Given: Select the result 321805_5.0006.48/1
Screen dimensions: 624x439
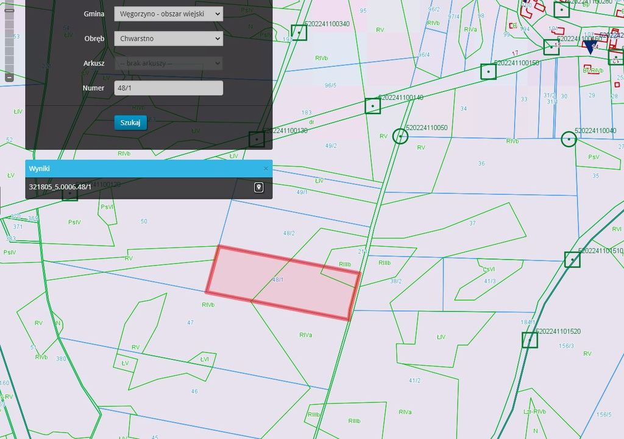Looking at the screenshot, I should coord(60,187).
